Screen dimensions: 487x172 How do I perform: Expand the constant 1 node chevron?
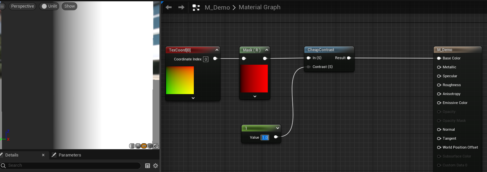(277, 128)
